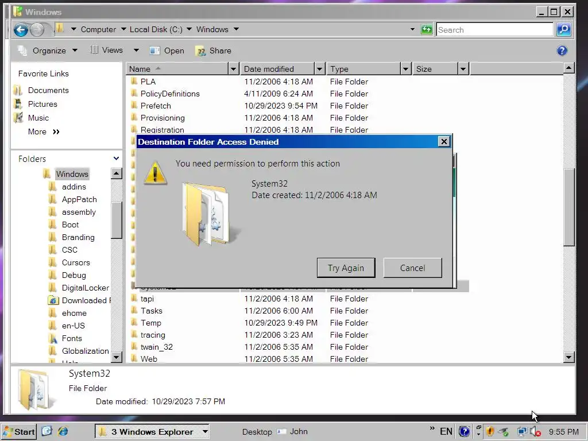Open the Views dropdown arrow
The height and width of the screenshot is (441, 588).
pyautogui.click(x=136, y=51)
